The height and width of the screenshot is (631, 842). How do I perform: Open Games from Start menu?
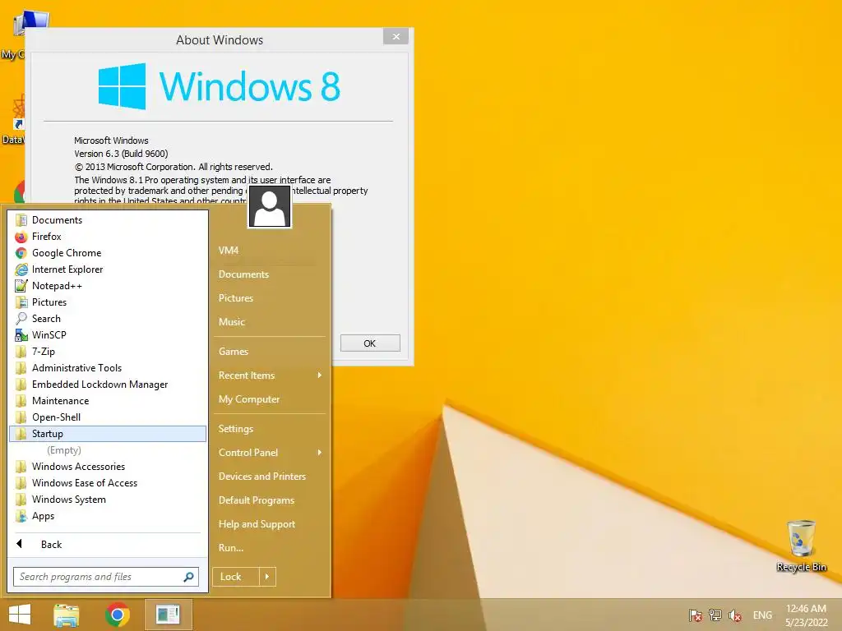pos(270,352)
